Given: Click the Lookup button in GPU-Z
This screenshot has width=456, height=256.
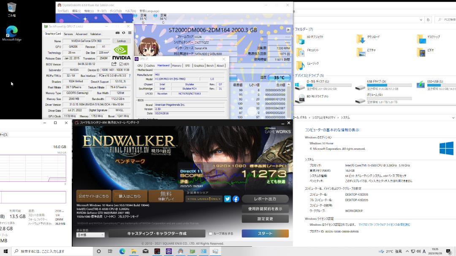Looking at the screenshot, I should coord(121,41).
